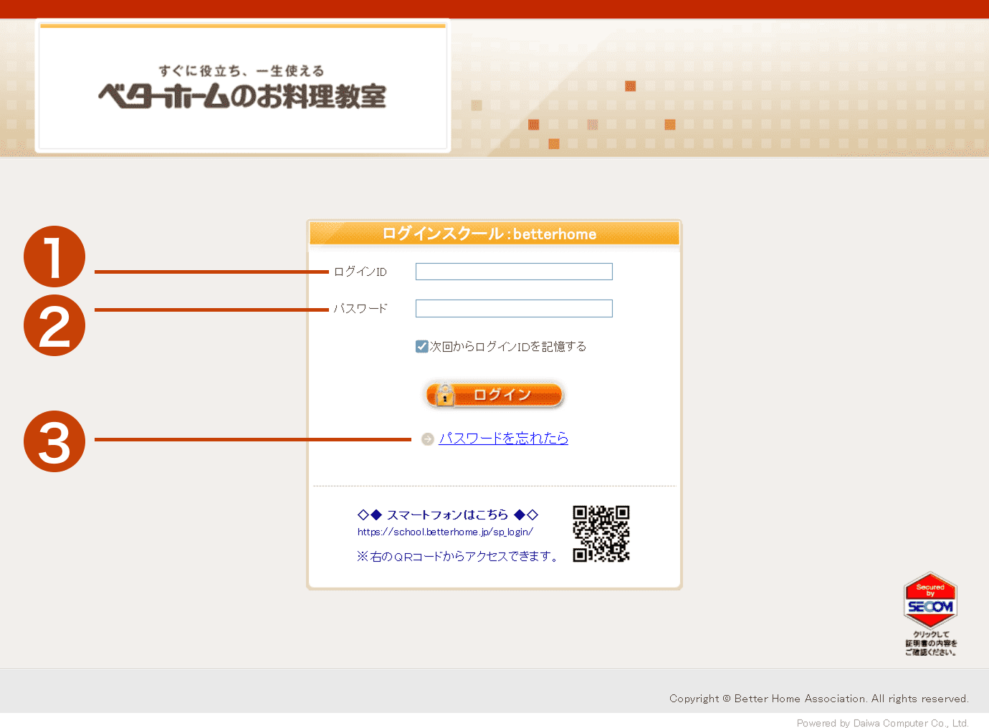The width and height of the screenshot is (989, 728).
Task: Open the パスワードを忘れたら link
Action: tap(503, 439)
